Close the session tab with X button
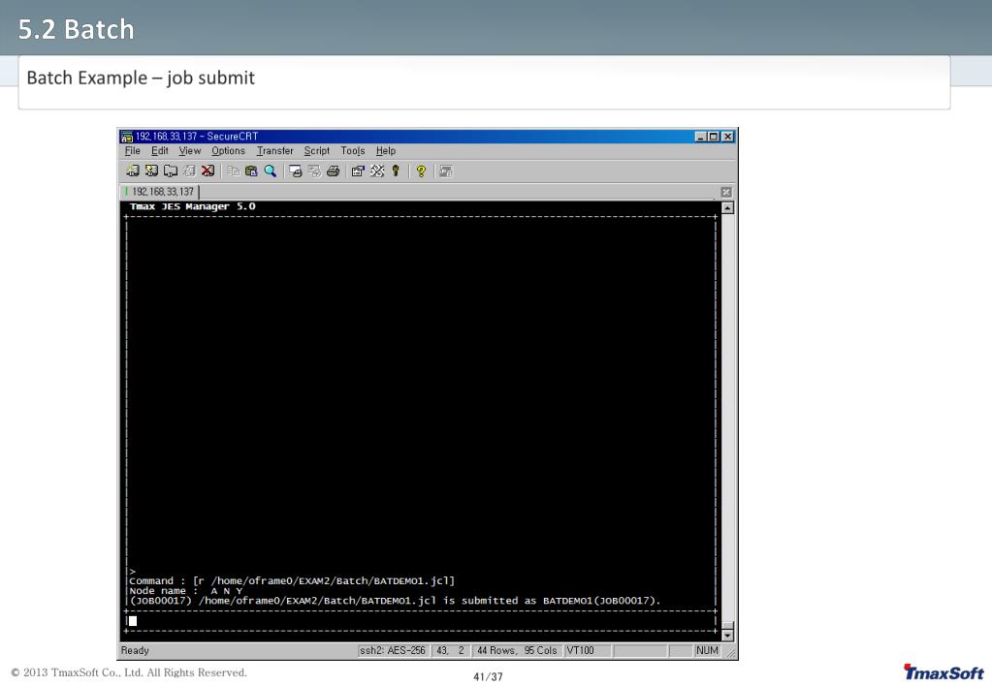The height and width of the screenshot is (686, 992). (725, 192)
